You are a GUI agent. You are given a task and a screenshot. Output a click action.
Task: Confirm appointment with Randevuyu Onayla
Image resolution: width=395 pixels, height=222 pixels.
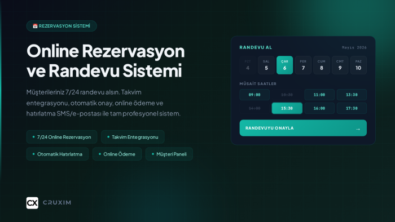pyautogui.click(x=303, y=128)
